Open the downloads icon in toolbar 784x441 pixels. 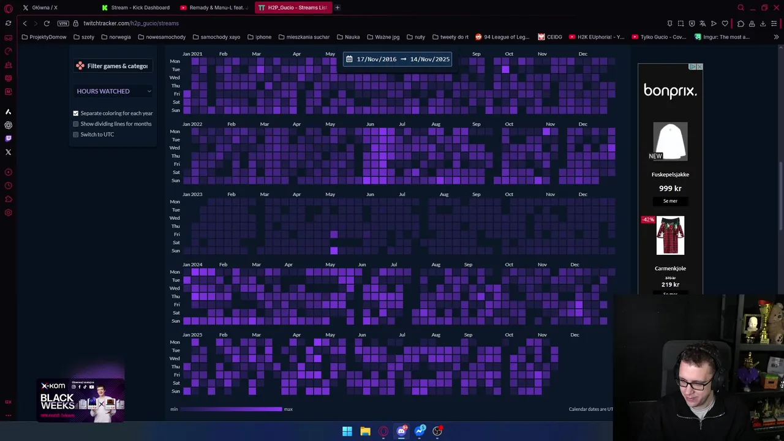pyautogui.click(x=763, y=23)
